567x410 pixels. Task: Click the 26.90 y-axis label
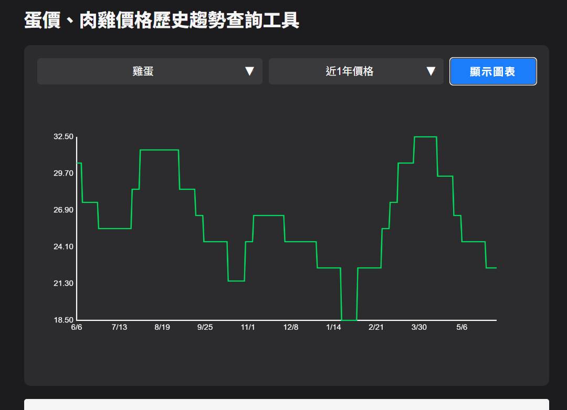tap(64, 210)
